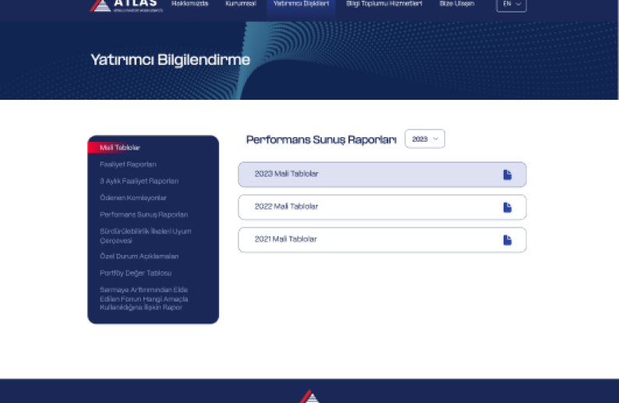Screen dimensions: 619x403
Task: Select Mali Tablolar in the sidebar
Action: 120,148
